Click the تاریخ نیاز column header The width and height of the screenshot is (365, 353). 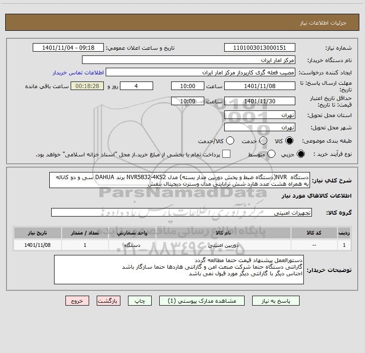pos(37,233)
